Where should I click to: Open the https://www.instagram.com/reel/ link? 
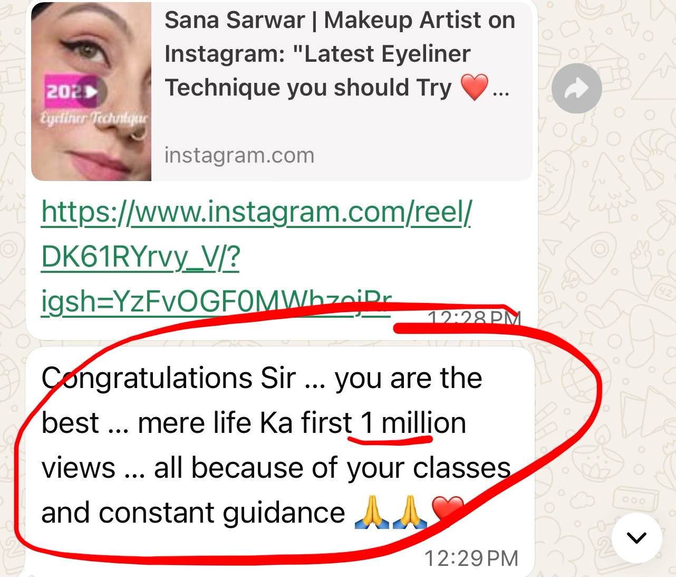pyautogui.click(x=257, y=212)
